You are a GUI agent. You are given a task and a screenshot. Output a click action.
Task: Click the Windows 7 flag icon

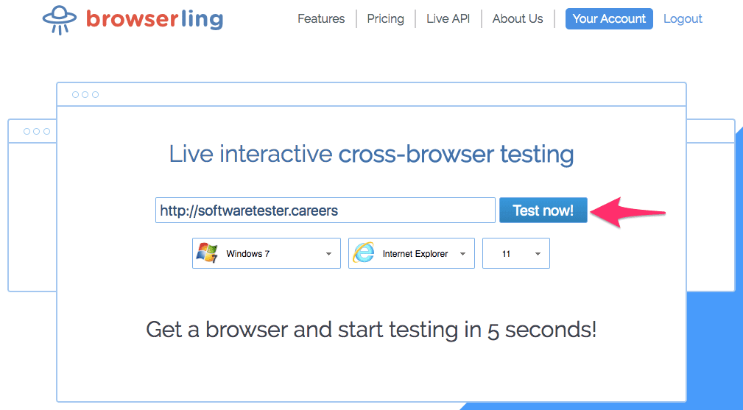click(x=207, y=253)
